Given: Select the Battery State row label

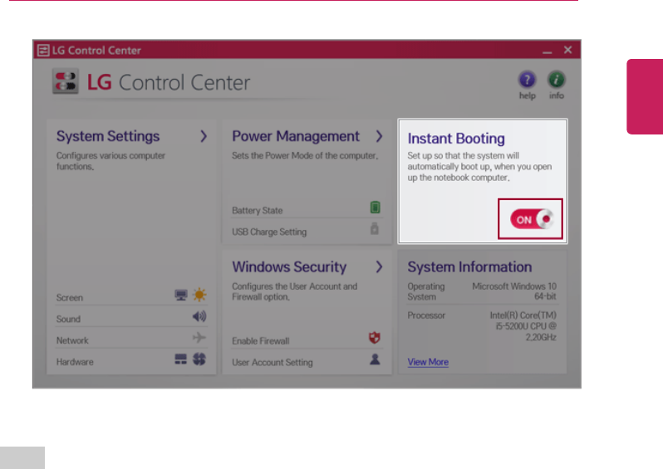Looking at the screenshot, I should [257, 210].
